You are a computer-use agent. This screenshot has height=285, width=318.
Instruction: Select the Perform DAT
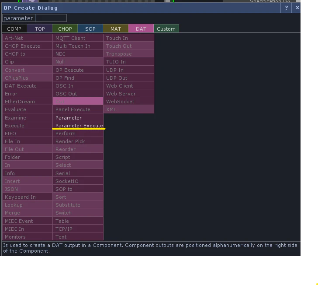coord(78,134)
